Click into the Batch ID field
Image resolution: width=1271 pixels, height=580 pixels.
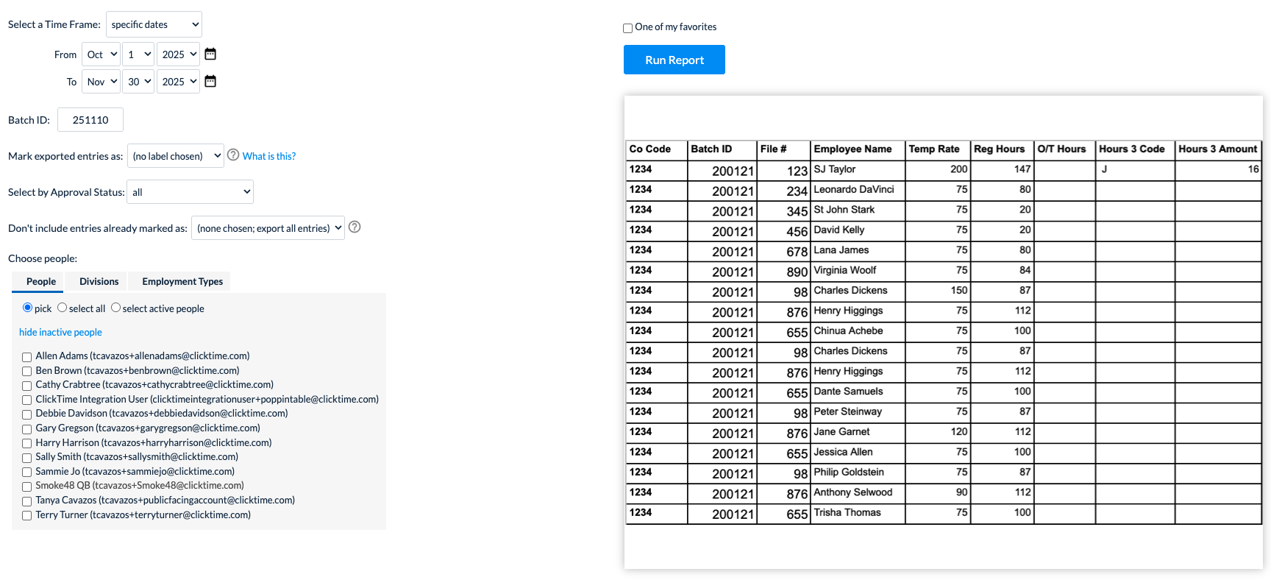coord(90,120)
